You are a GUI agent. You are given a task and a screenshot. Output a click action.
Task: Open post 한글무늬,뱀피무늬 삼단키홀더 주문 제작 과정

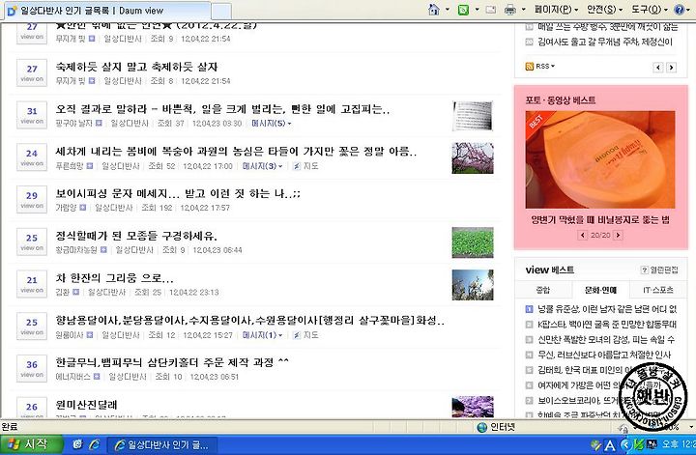pyautogui.click(x=172, y=362)
